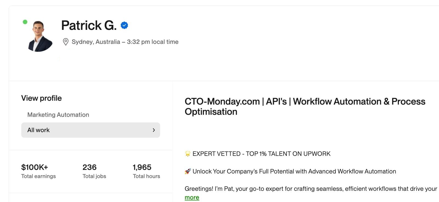
Task: Click Patrick G.'s name
Action: point(88,25)
